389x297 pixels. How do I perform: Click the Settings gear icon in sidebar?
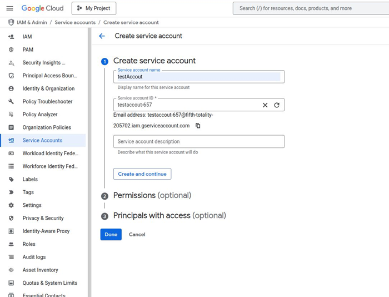coord(11,205)
